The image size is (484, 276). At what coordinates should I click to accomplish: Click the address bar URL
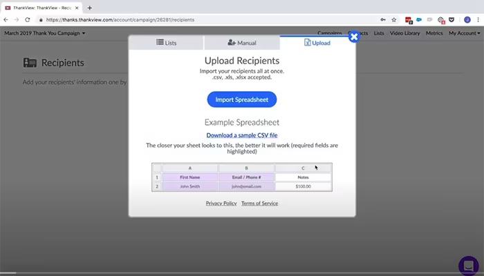[120, 20]
